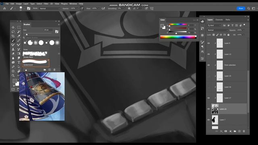Hide the 'From selection' layer eye
The height and width of the screenshot is (145, 258).
point(208,65)
